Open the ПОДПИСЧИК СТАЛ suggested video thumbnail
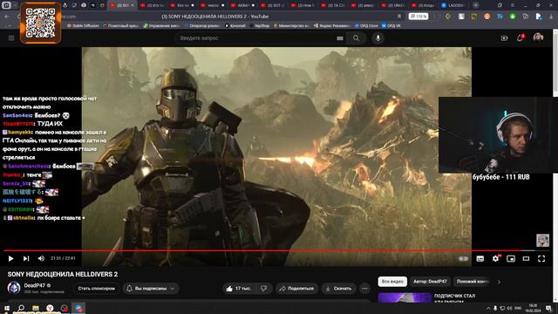The width and height of the screenshot is (558, 314). click(405, 297)
